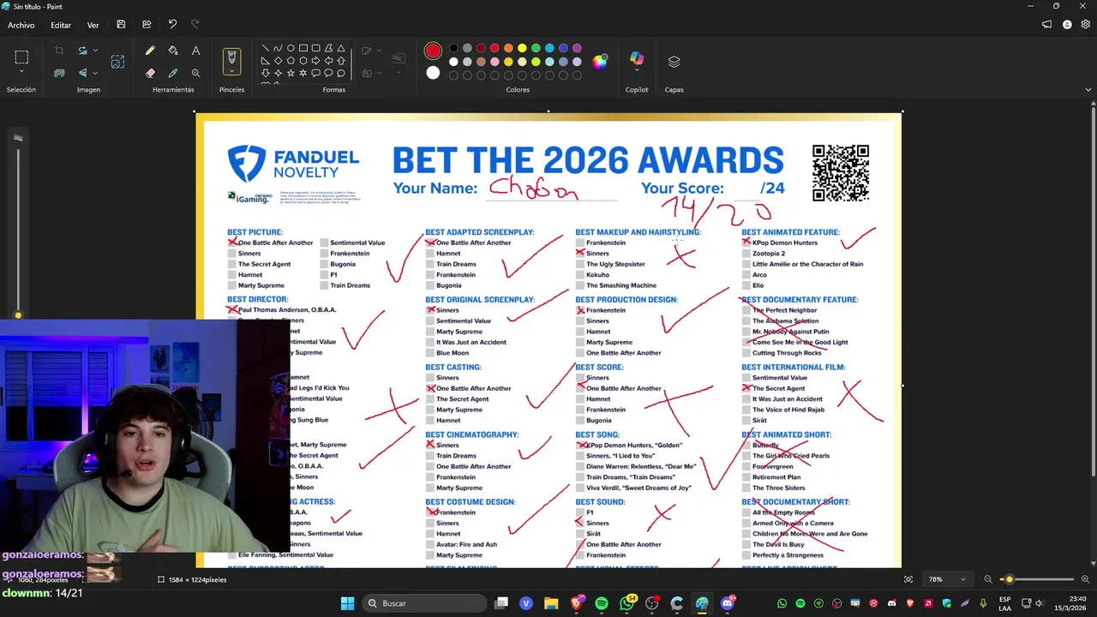The image size is (1097, 617).
Task: Click the Save icon
Action: [x=121, y=25]
